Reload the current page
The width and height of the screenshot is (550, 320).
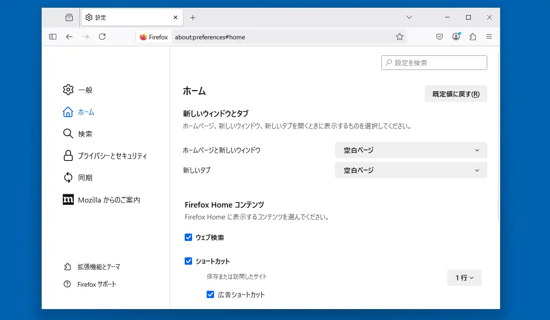(x=102, y=37)
